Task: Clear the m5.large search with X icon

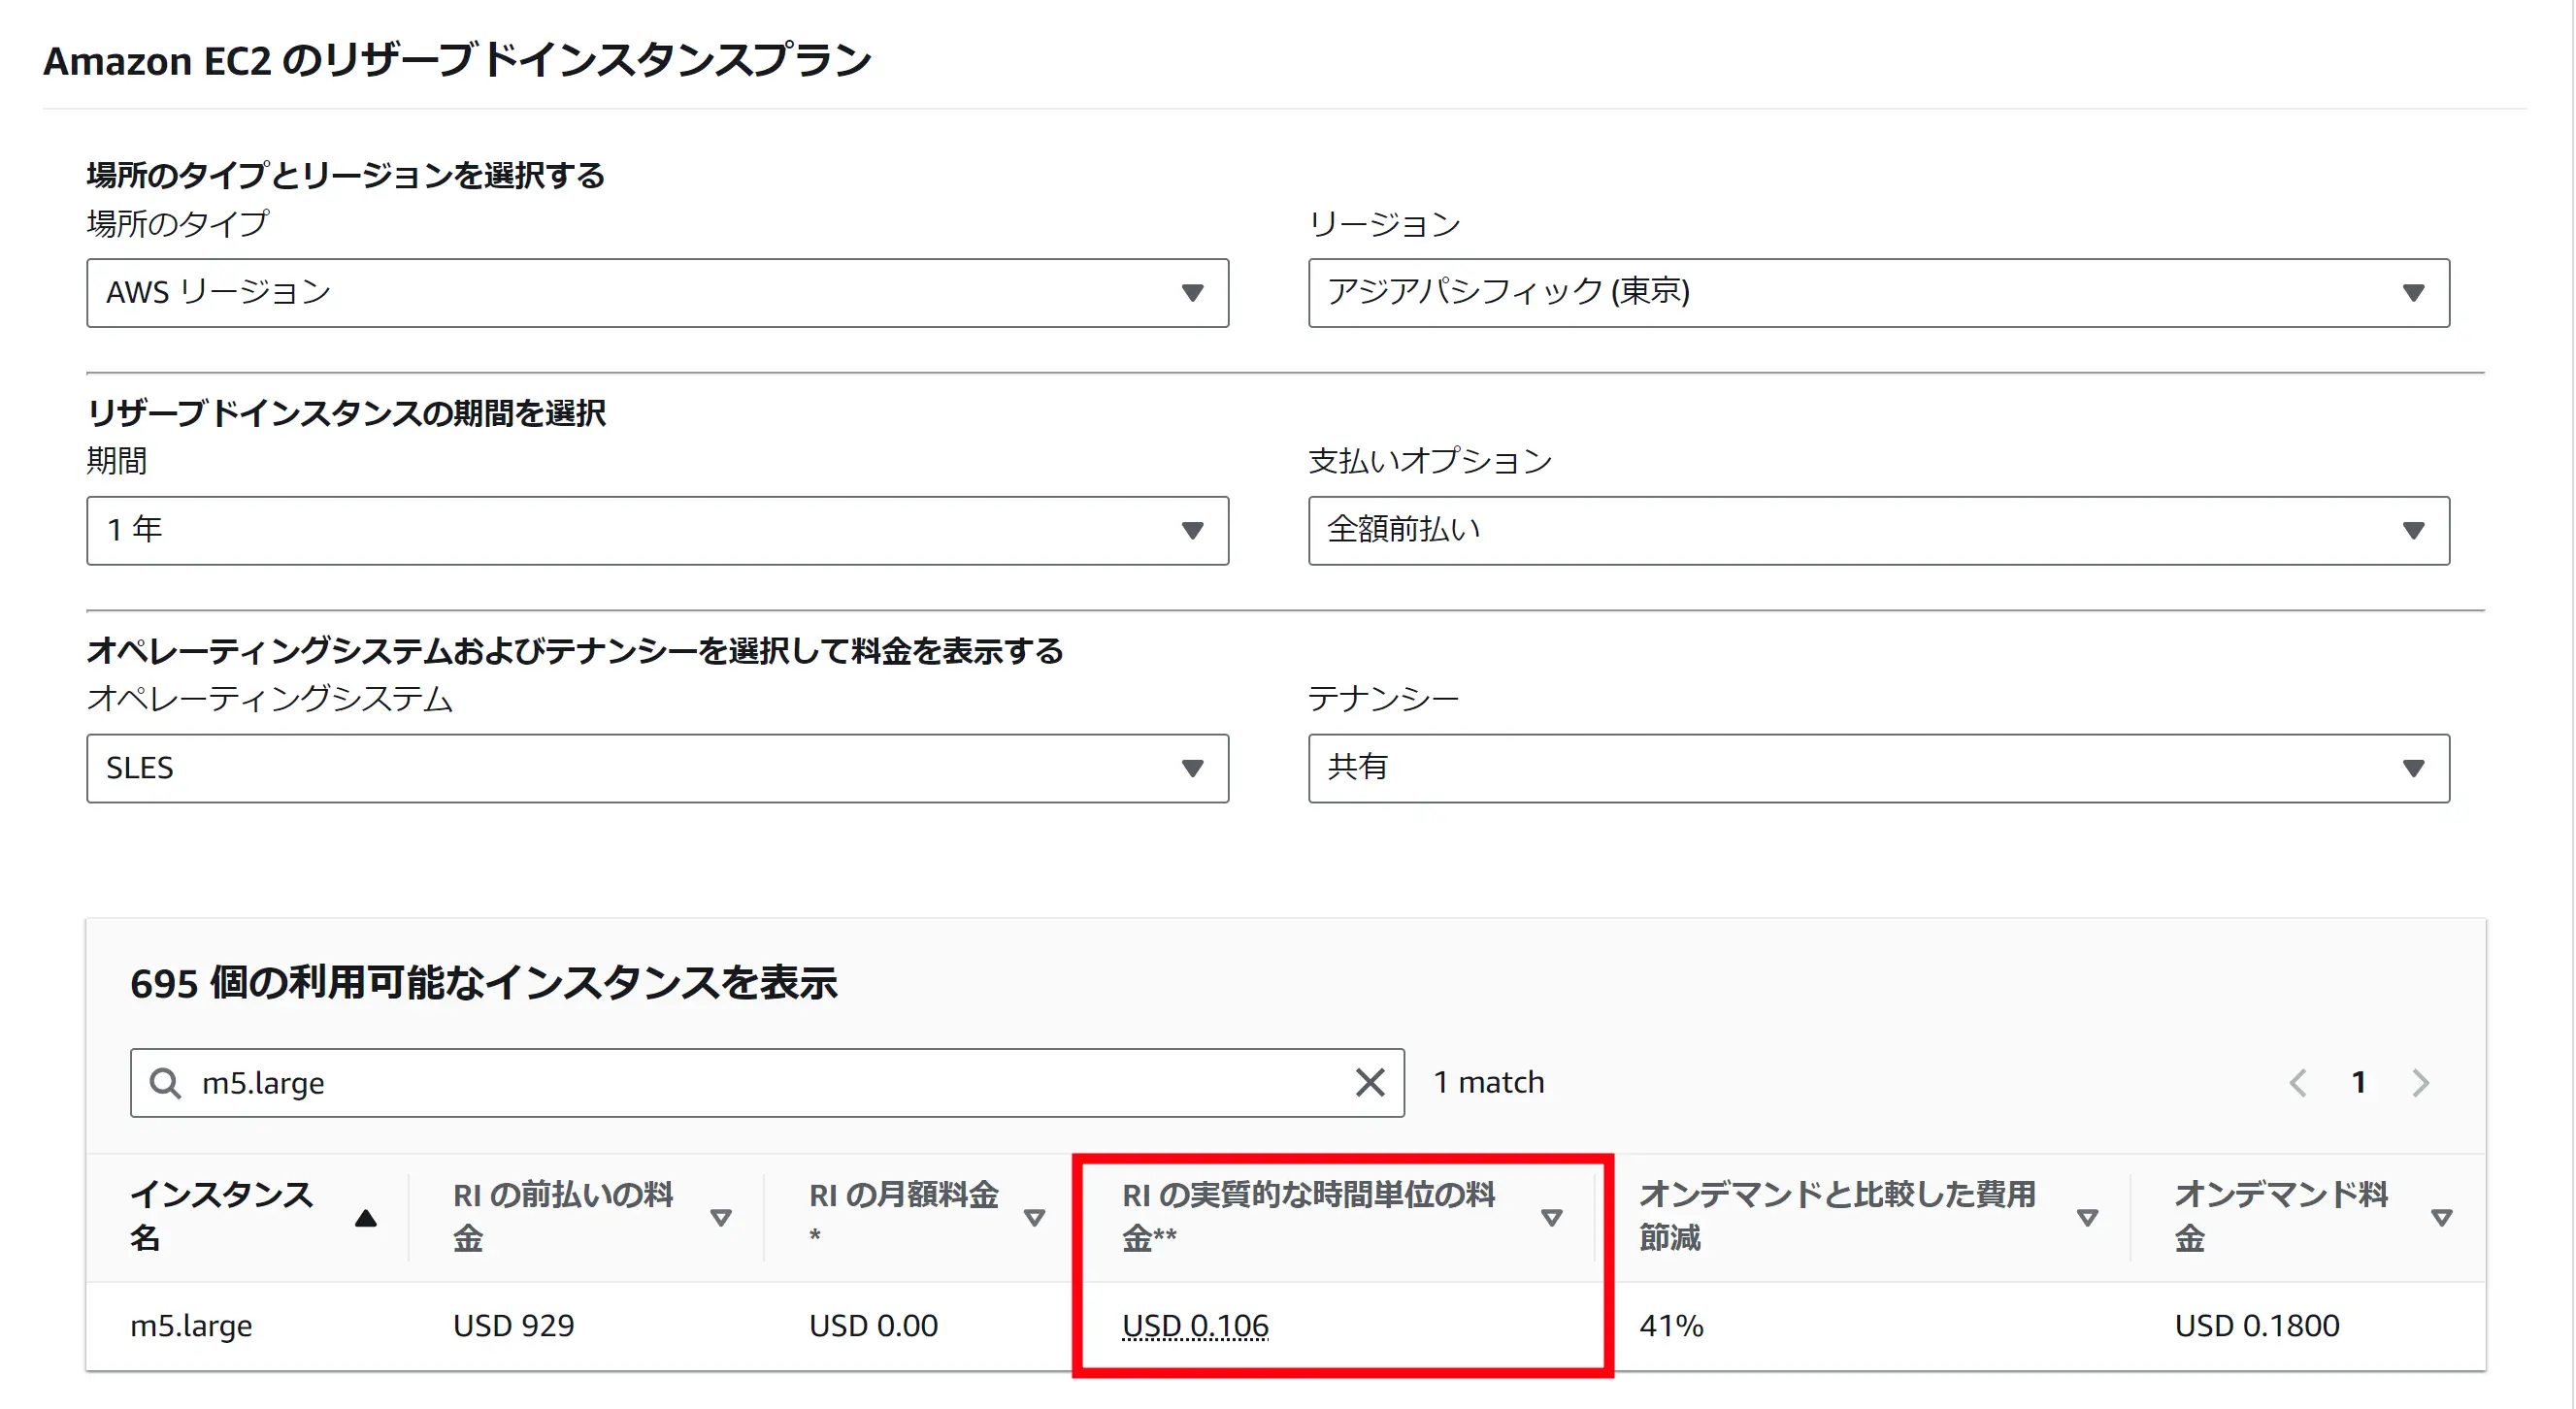Action: click(1370, 1083)
